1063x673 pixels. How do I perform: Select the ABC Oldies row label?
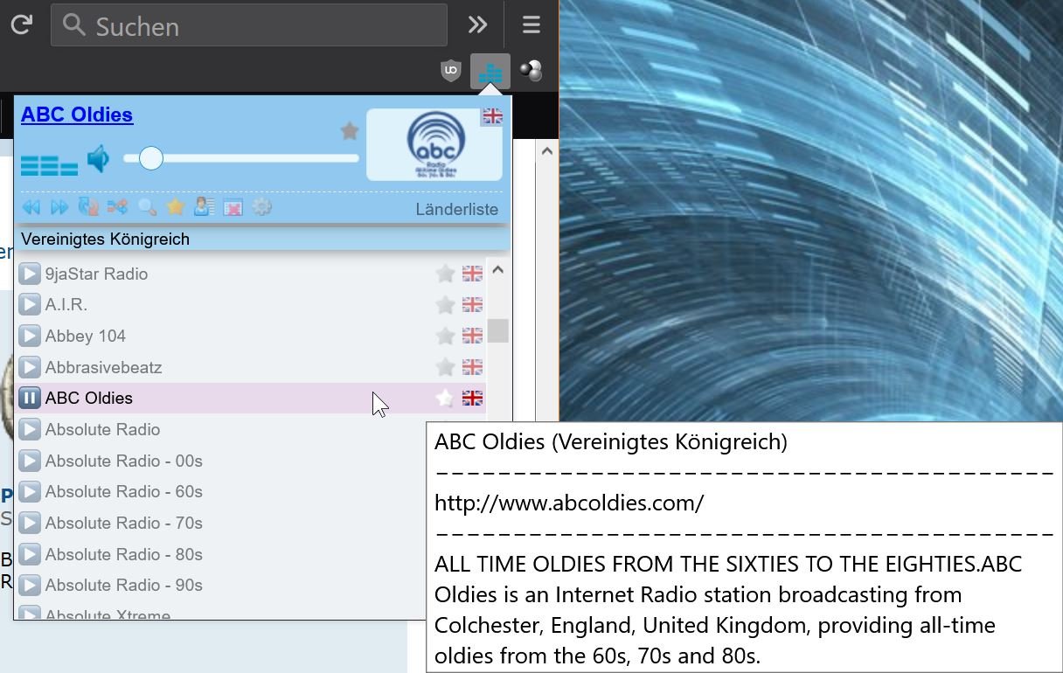point(89,398)
